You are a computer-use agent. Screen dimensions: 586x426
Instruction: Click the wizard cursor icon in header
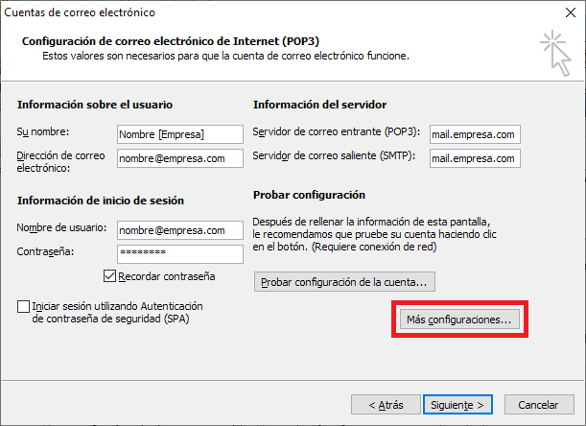point(555,54)
